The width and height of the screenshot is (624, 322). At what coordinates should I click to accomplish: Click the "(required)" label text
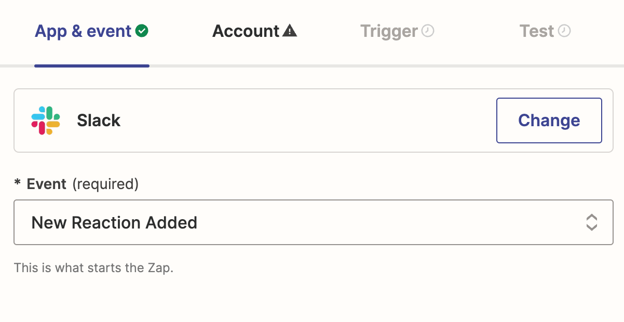(x=105, y=184)
